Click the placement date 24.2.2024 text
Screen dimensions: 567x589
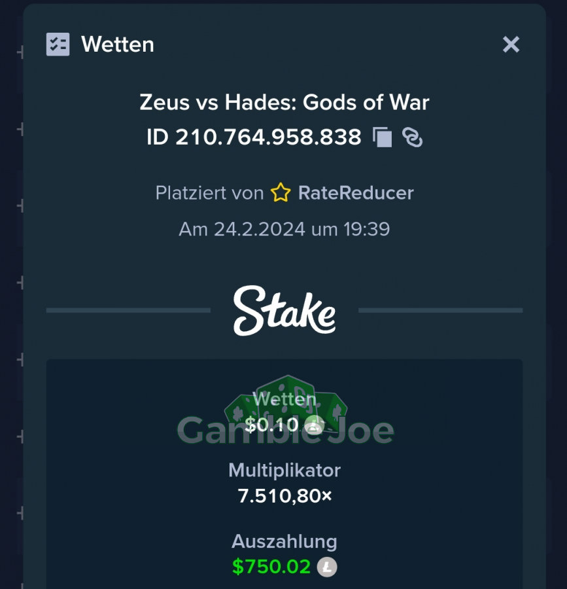tap(259, 229)
